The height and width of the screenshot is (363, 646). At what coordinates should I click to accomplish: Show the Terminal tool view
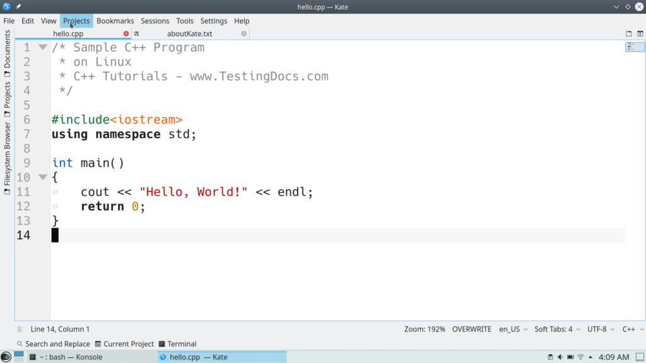pyautogui.click(x=177, y=343)
